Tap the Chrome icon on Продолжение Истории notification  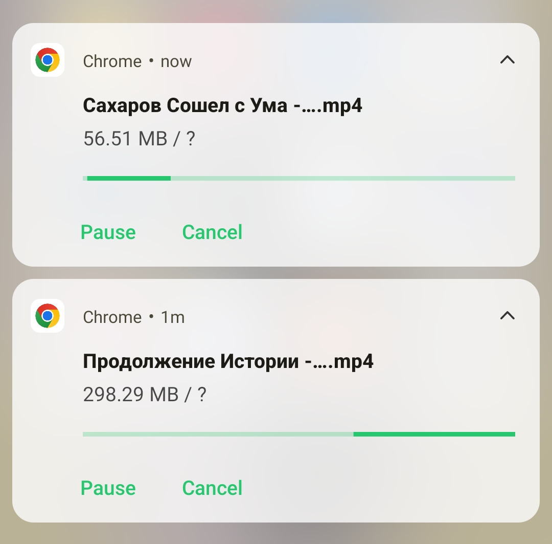pyautogui.click(x=48, y=316)
